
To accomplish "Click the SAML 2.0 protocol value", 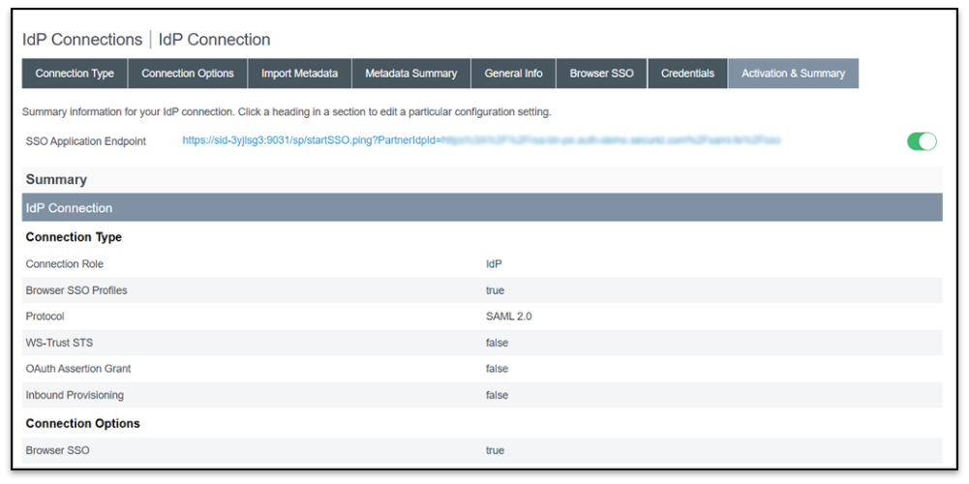I will pos(508,317).
